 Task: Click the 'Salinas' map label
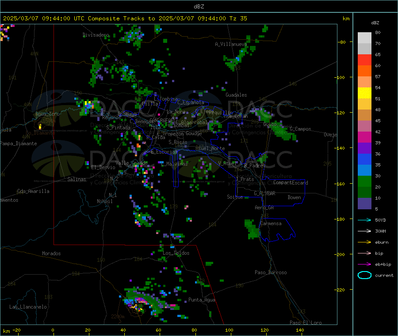pyautogui.click(x=77, y=179)
